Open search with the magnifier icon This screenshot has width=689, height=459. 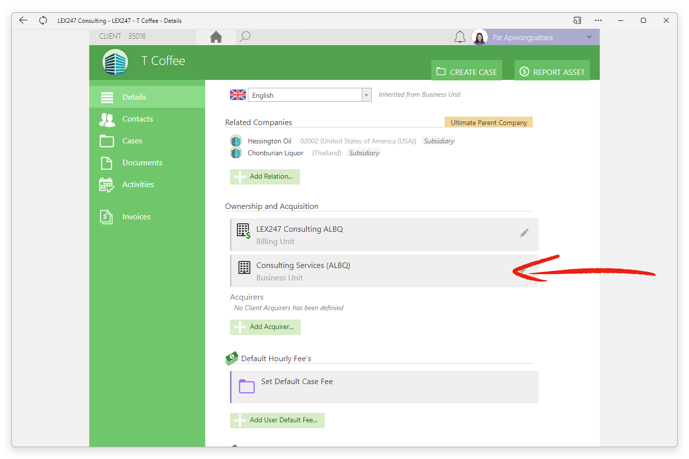245,37
